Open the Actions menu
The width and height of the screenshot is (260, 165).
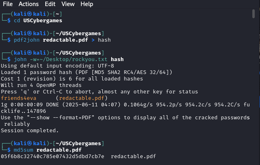tap(29, 4)
